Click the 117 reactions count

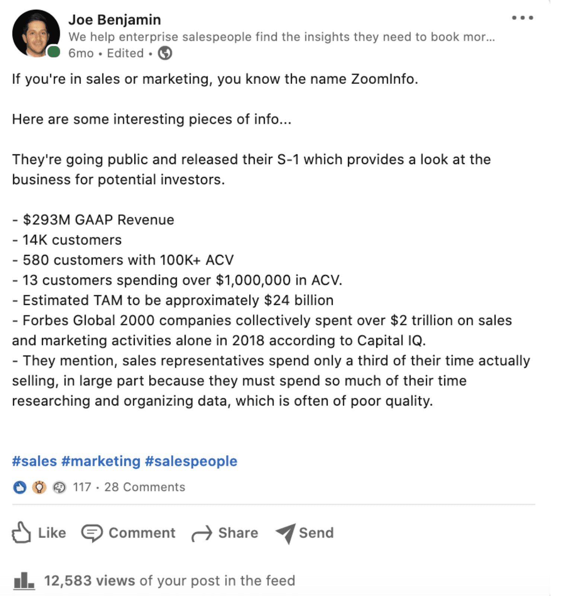click(x=81, y=487)
